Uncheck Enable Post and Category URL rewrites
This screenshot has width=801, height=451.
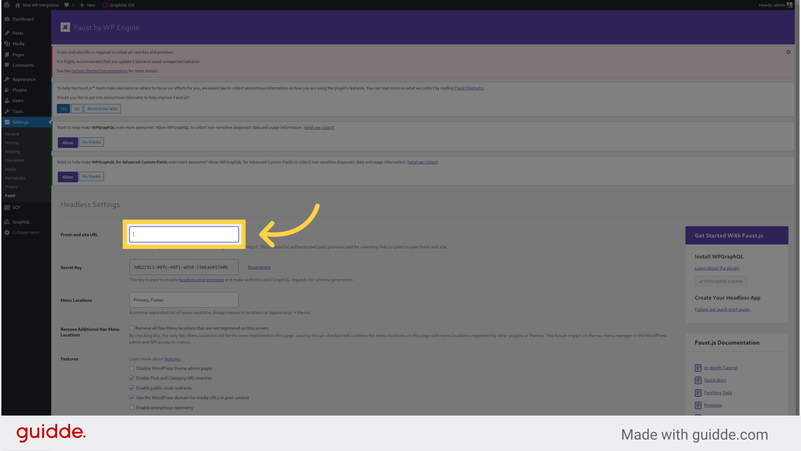click(132, 378)
